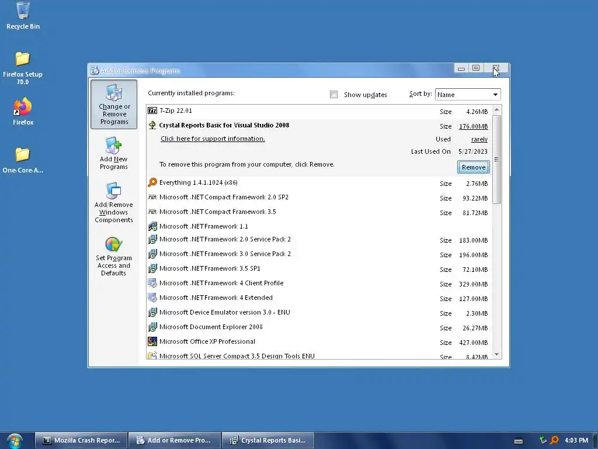
Task: Toggle the Show updates checkbox
Action: tap(333, 94)
